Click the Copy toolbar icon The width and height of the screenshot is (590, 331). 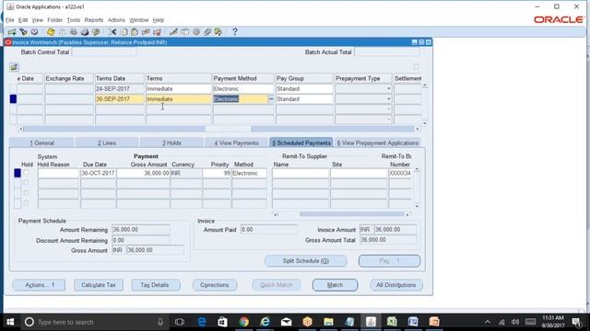(x=124, y=32)
